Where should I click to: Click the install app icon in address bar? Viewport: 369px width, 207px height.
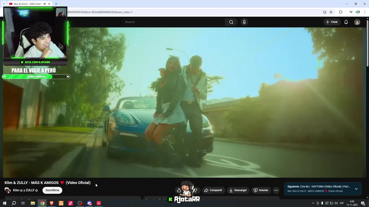pyautogui.click(x=325, y=12)
